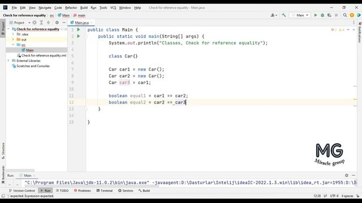Image resolution: width=362 pixels, height=203 pixels.
Task: Open Project panel gear options
Action: 57,23
